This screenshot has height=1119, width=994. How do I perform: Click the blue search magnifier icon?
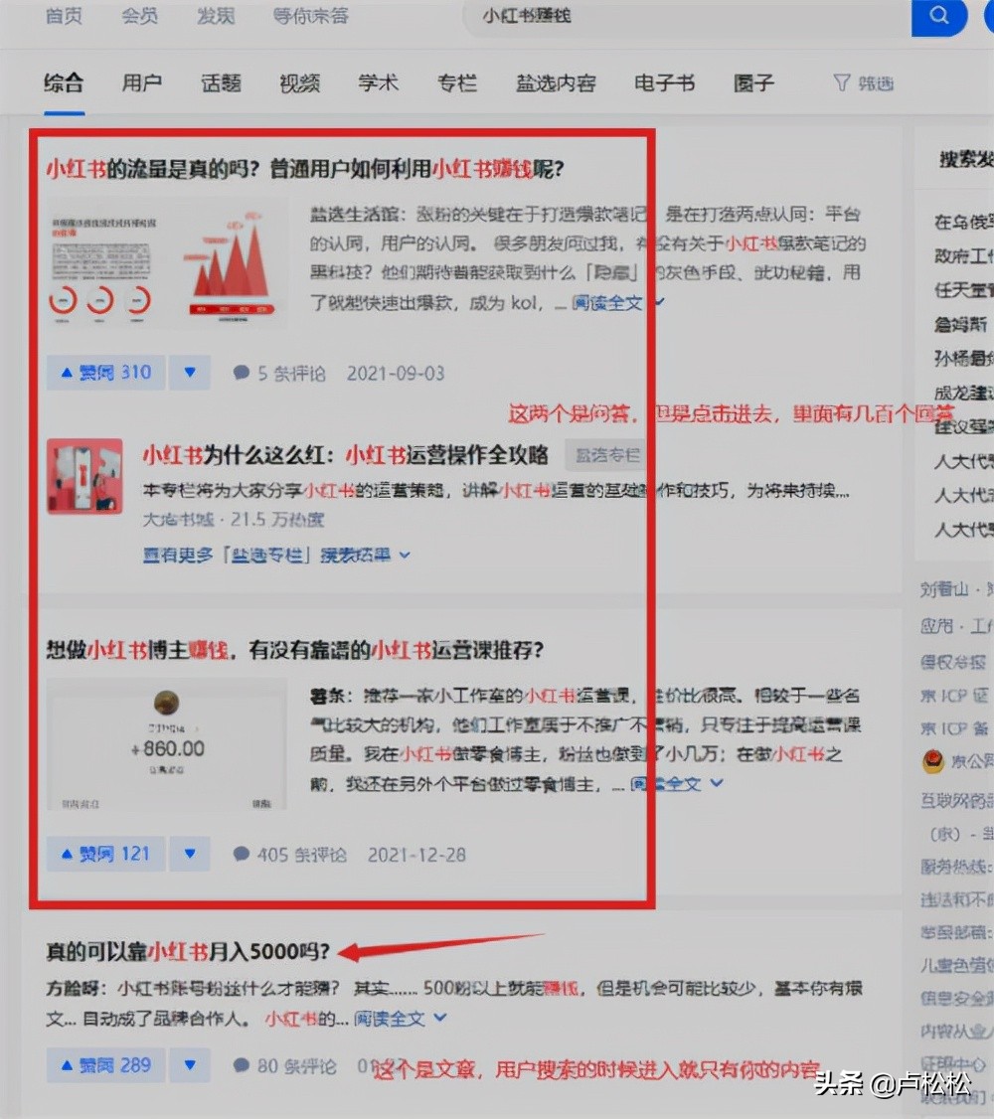[x=938, y=17]
